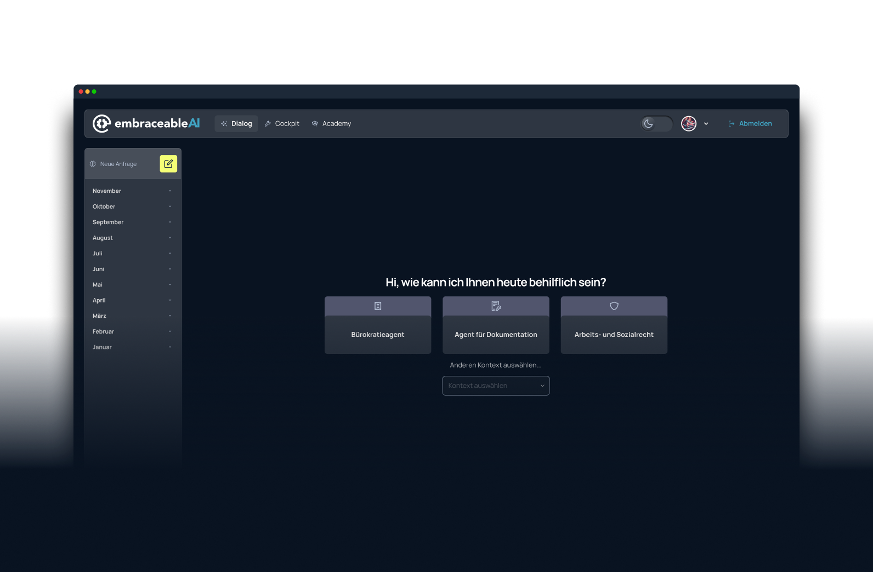This screenshot has height=572, width=873.
Task: Click the green macOS window button
Action: (94, 91)
